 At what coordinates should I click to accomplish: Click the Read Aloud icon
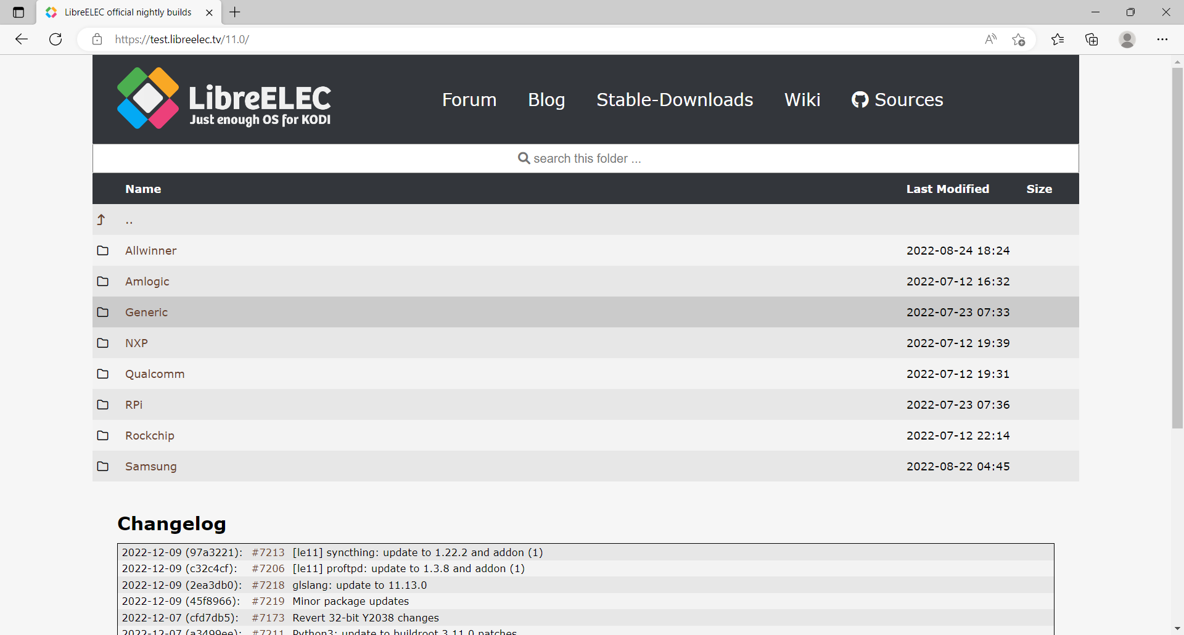990,39
